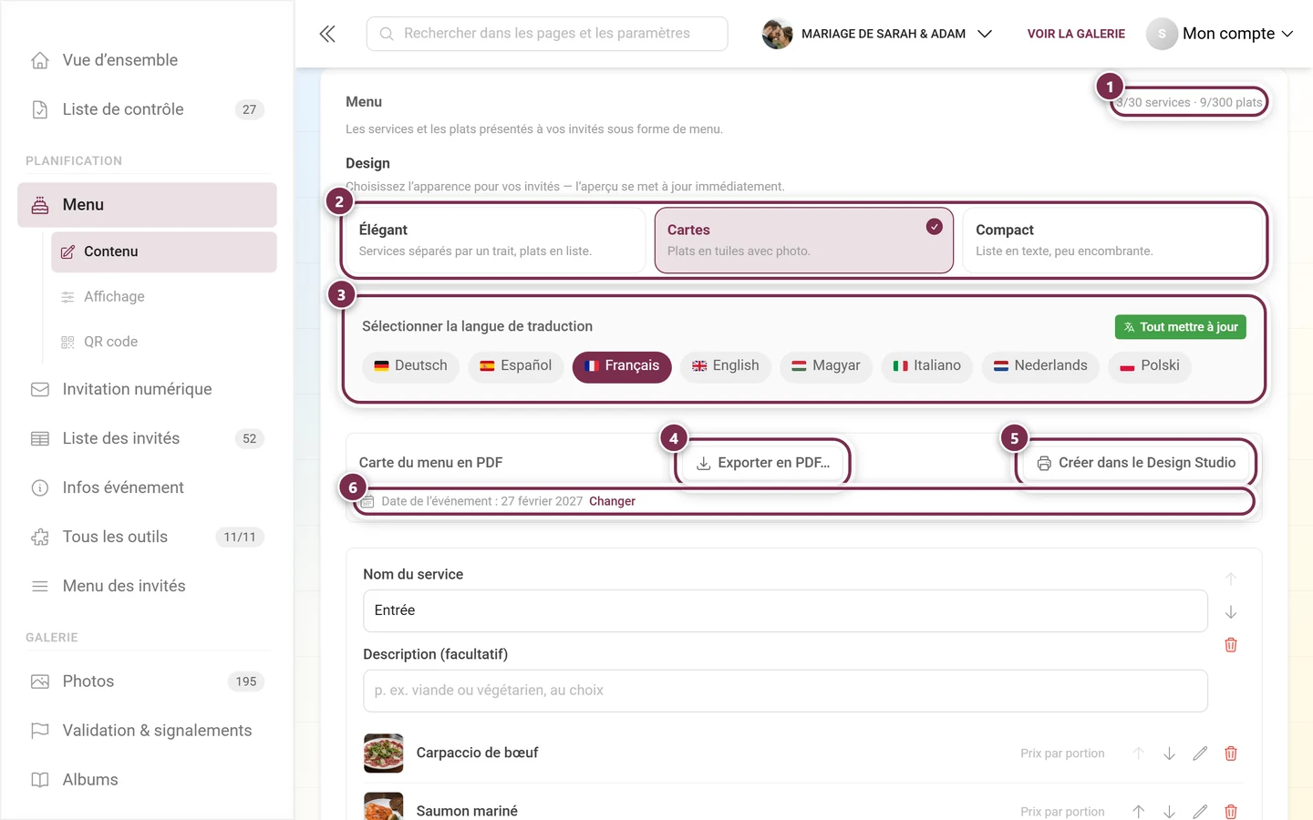Viewport: 1313px width, 820px height.
Task: Go to Affichage submenu item
Action: click(x=164, y=297)
